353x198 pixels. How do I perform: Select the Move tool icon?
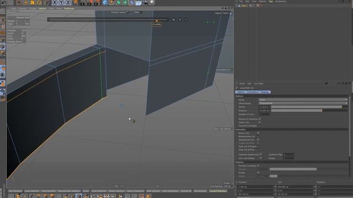click(26, 2)
